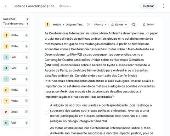The height and width of the screenshot is (136, 170).
Task: Click number badge 3 in sidebar
Action: (6, 57)
